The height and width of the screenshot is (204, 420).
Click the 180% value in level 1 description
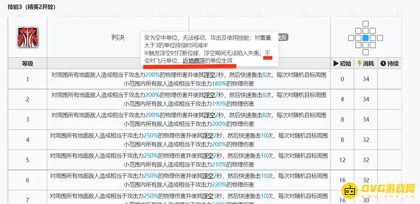click(219, 84)
